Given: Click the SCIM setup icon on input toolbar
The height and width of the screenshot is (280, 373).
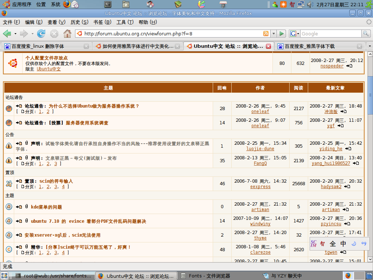Looking at the screenshot, I should 322,244.
